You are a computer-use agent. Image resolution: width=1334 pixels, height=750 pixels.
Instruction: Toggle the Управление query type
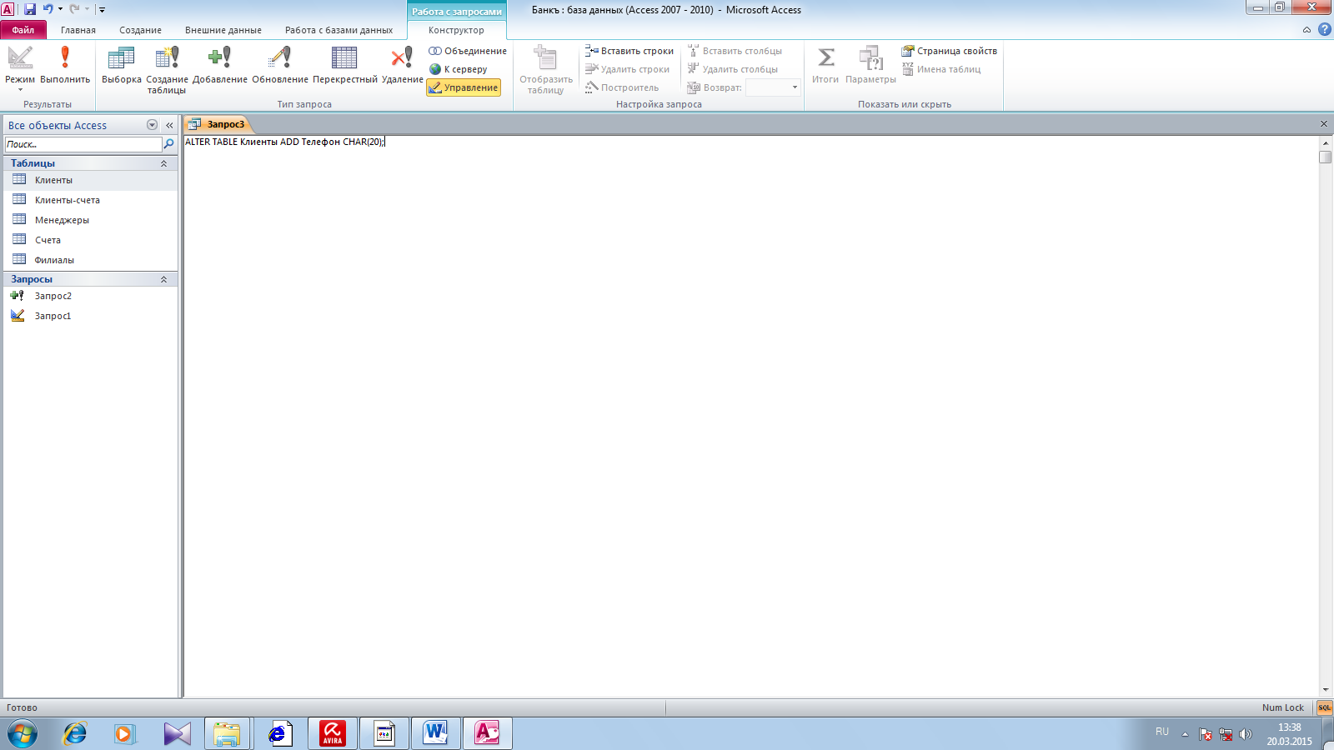464,87
